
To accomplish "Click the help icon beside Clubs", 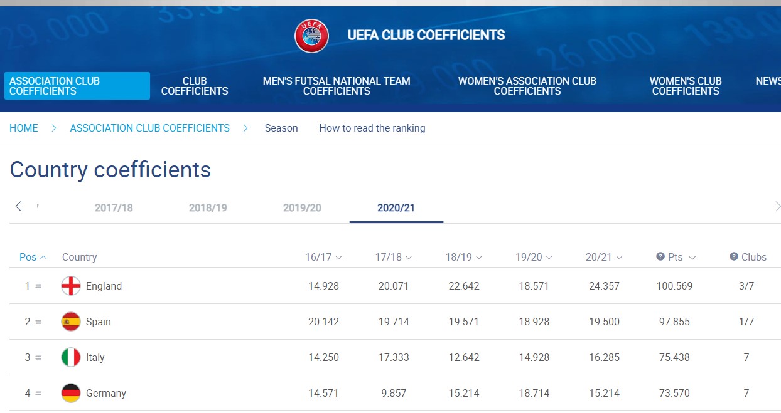I will point(733,257).
